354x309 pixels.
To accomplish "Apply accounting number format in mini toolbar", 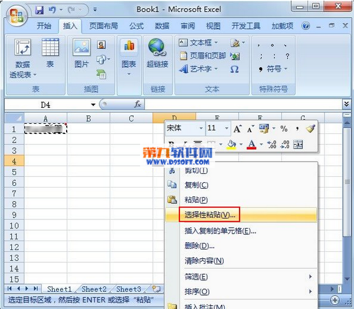I will [x=264, y=129].
